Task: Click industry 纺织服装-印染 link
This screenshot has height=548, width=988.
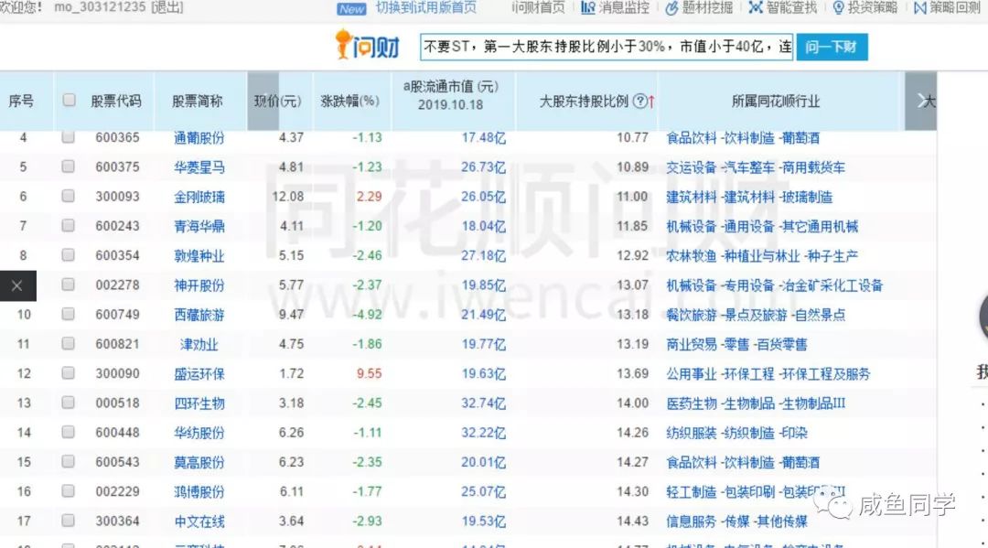Action: (x=736, y=433)
